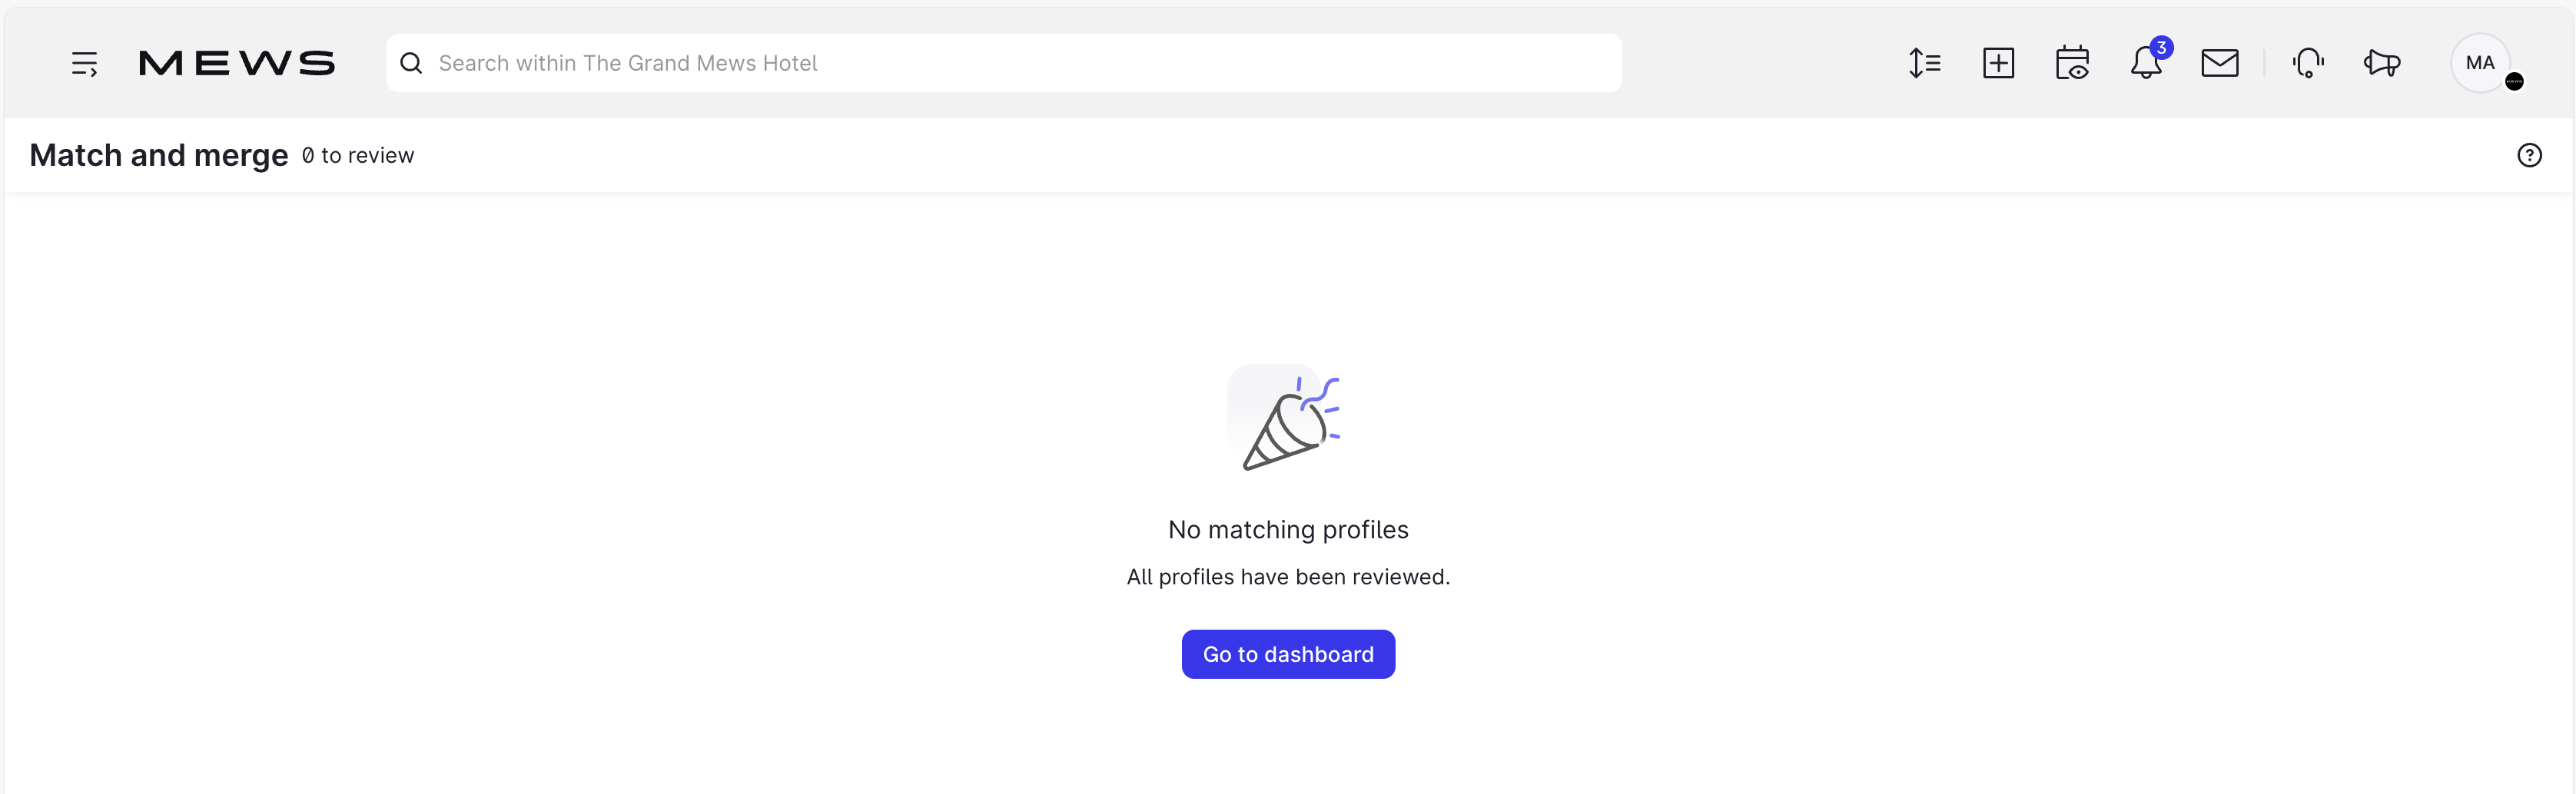This screenshot has height=794, width=2576.
Task: Open the Match and merge help icon
Action: coord(2531,155)
